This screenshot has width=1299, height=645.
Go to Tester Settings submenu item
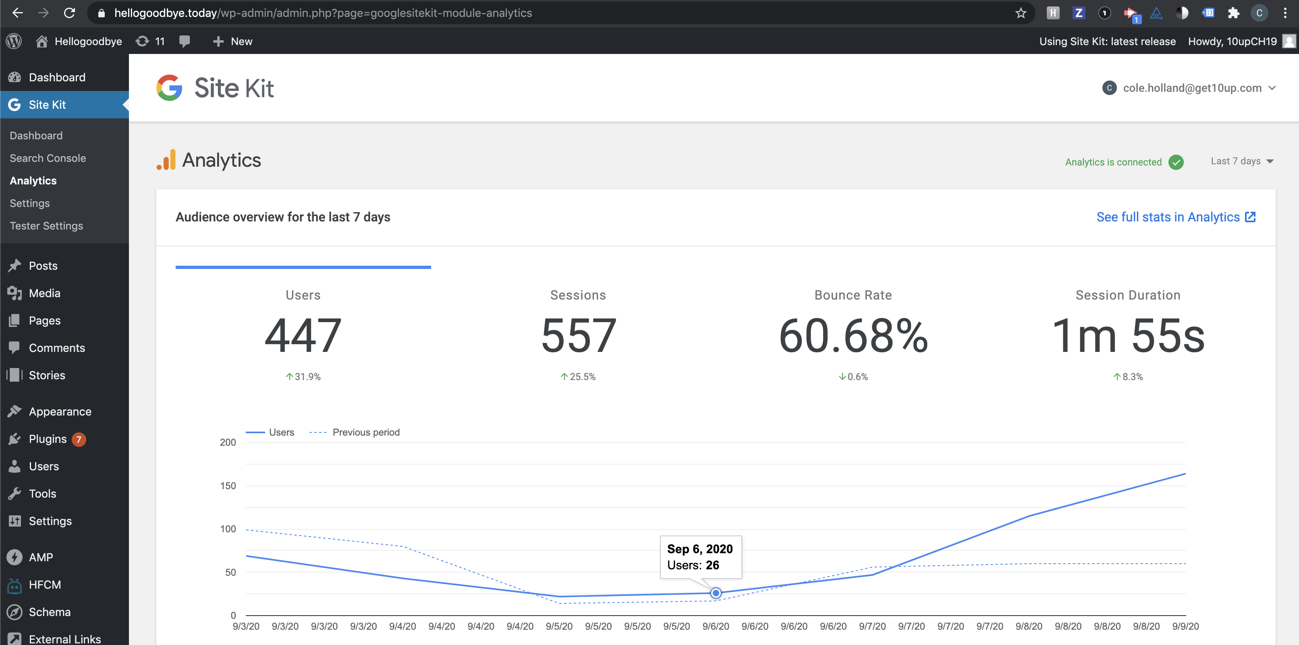pyautogui.click(x=46, y=226)
